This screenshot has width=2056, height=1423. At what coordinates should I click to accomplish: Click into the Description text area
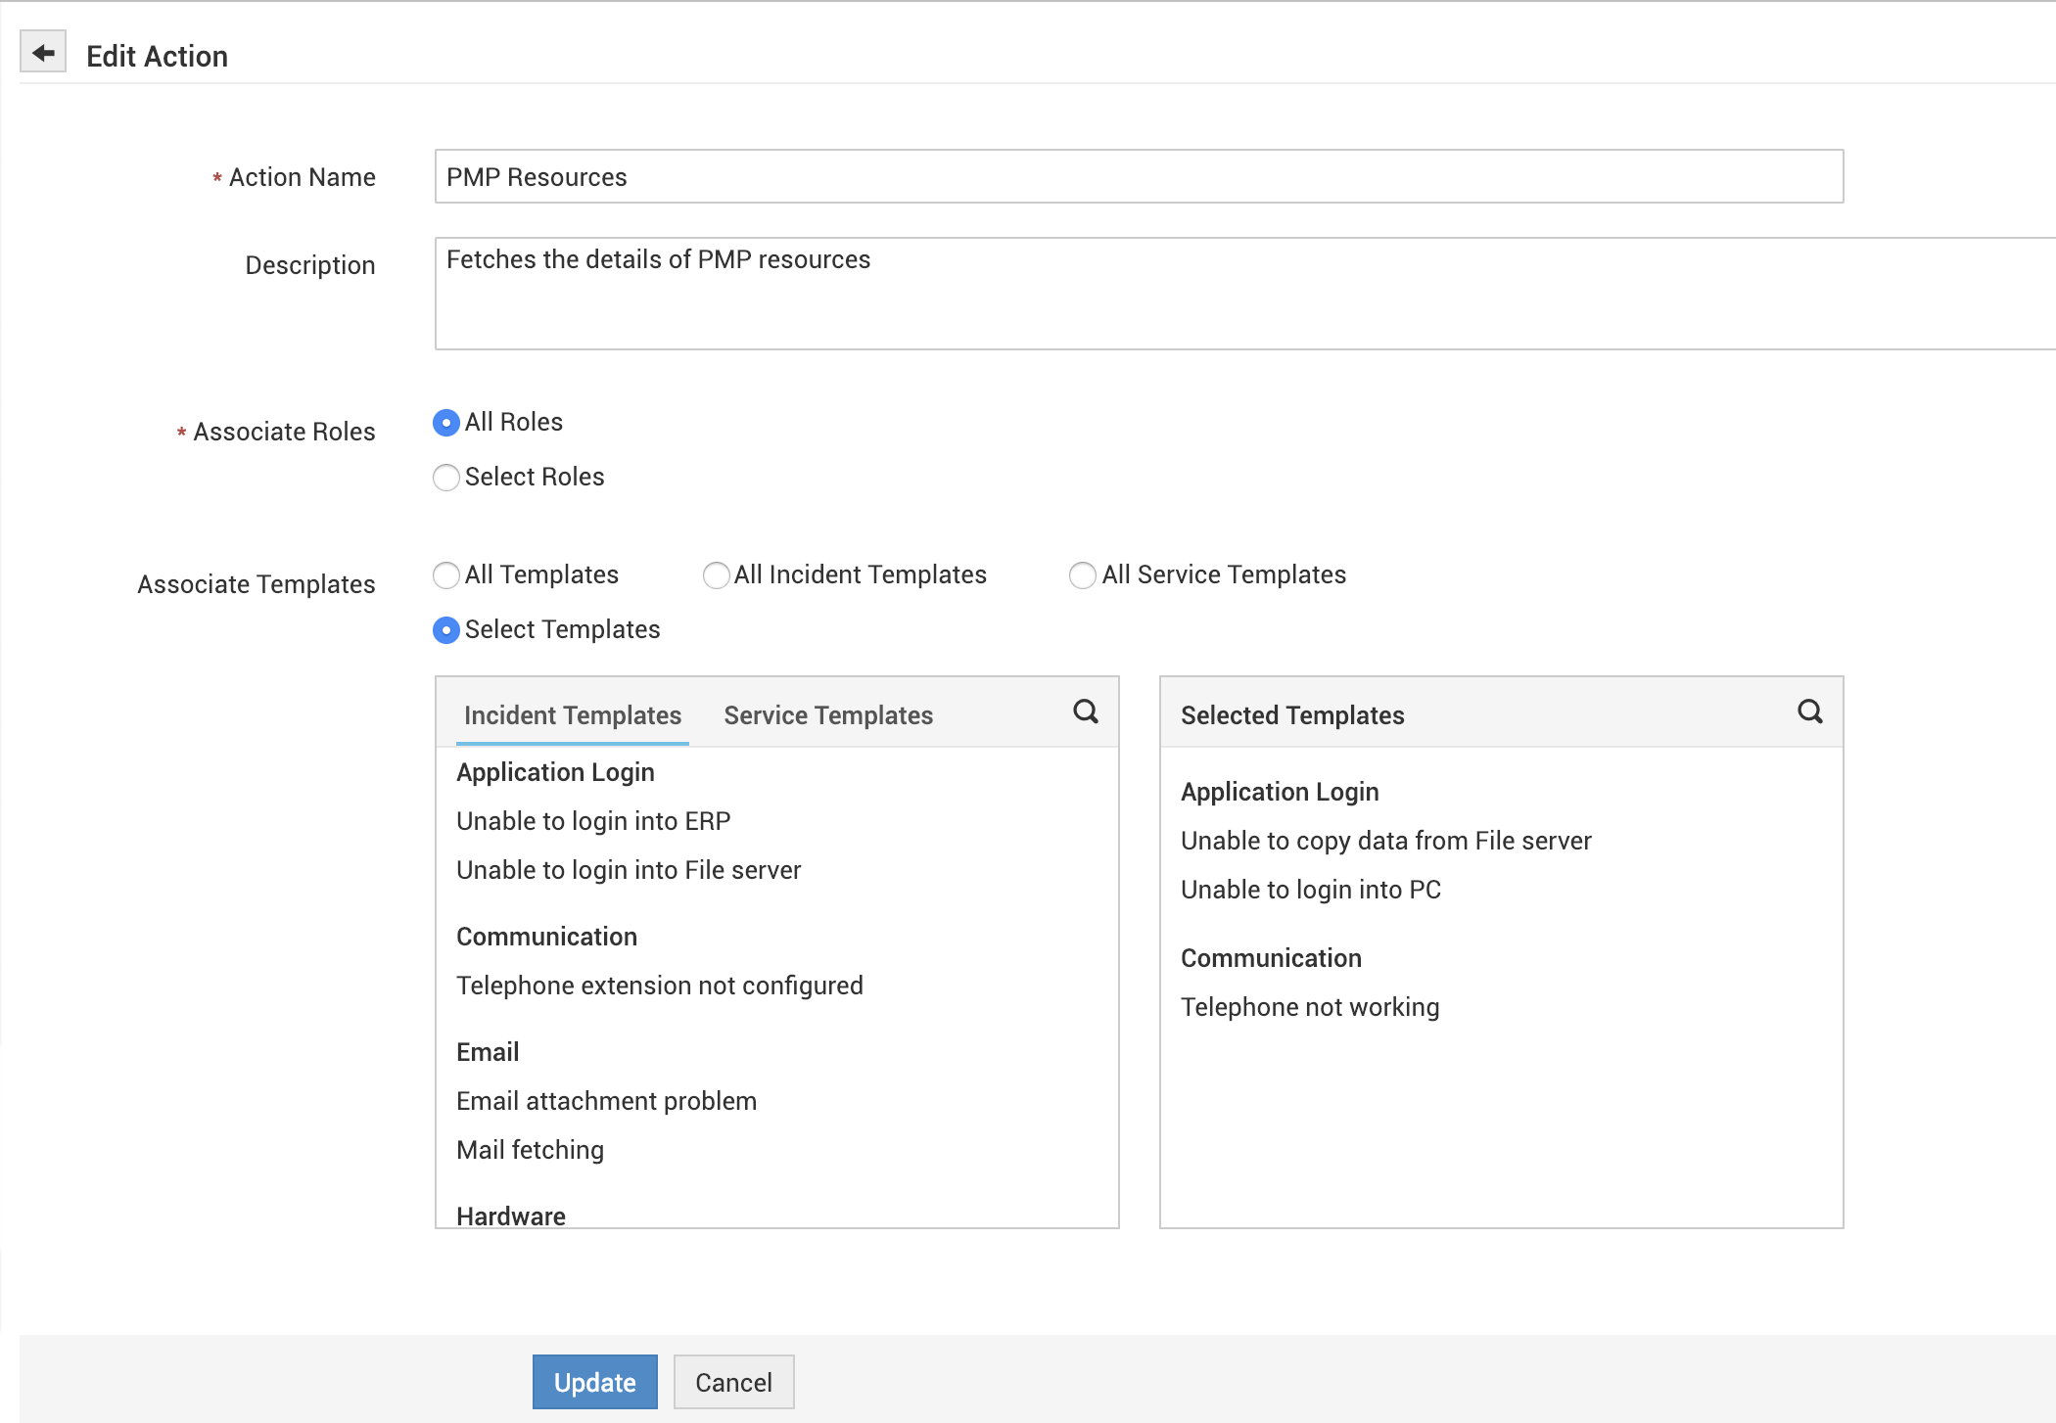tap(1243, 294)
